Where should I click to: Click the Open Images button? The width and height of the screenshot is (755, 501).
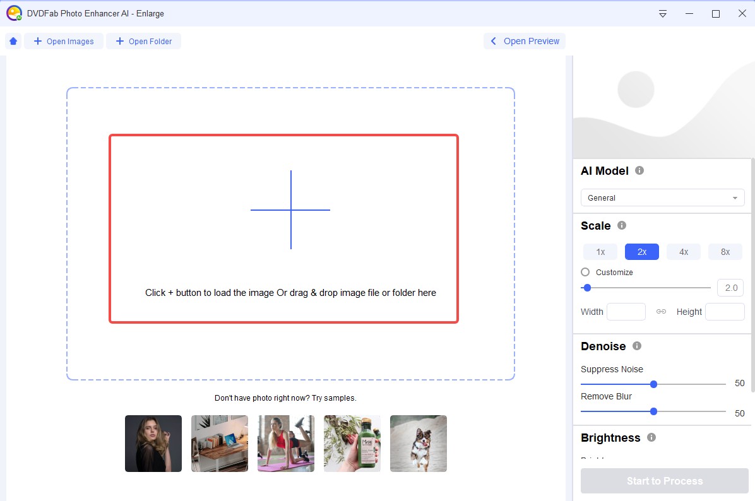coord(63,40)
